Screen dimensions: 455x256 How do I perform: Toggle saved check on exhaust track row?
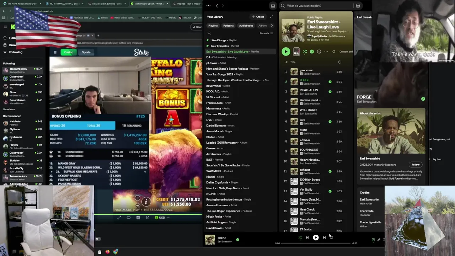pyautogui.click(x=330, y=171)
